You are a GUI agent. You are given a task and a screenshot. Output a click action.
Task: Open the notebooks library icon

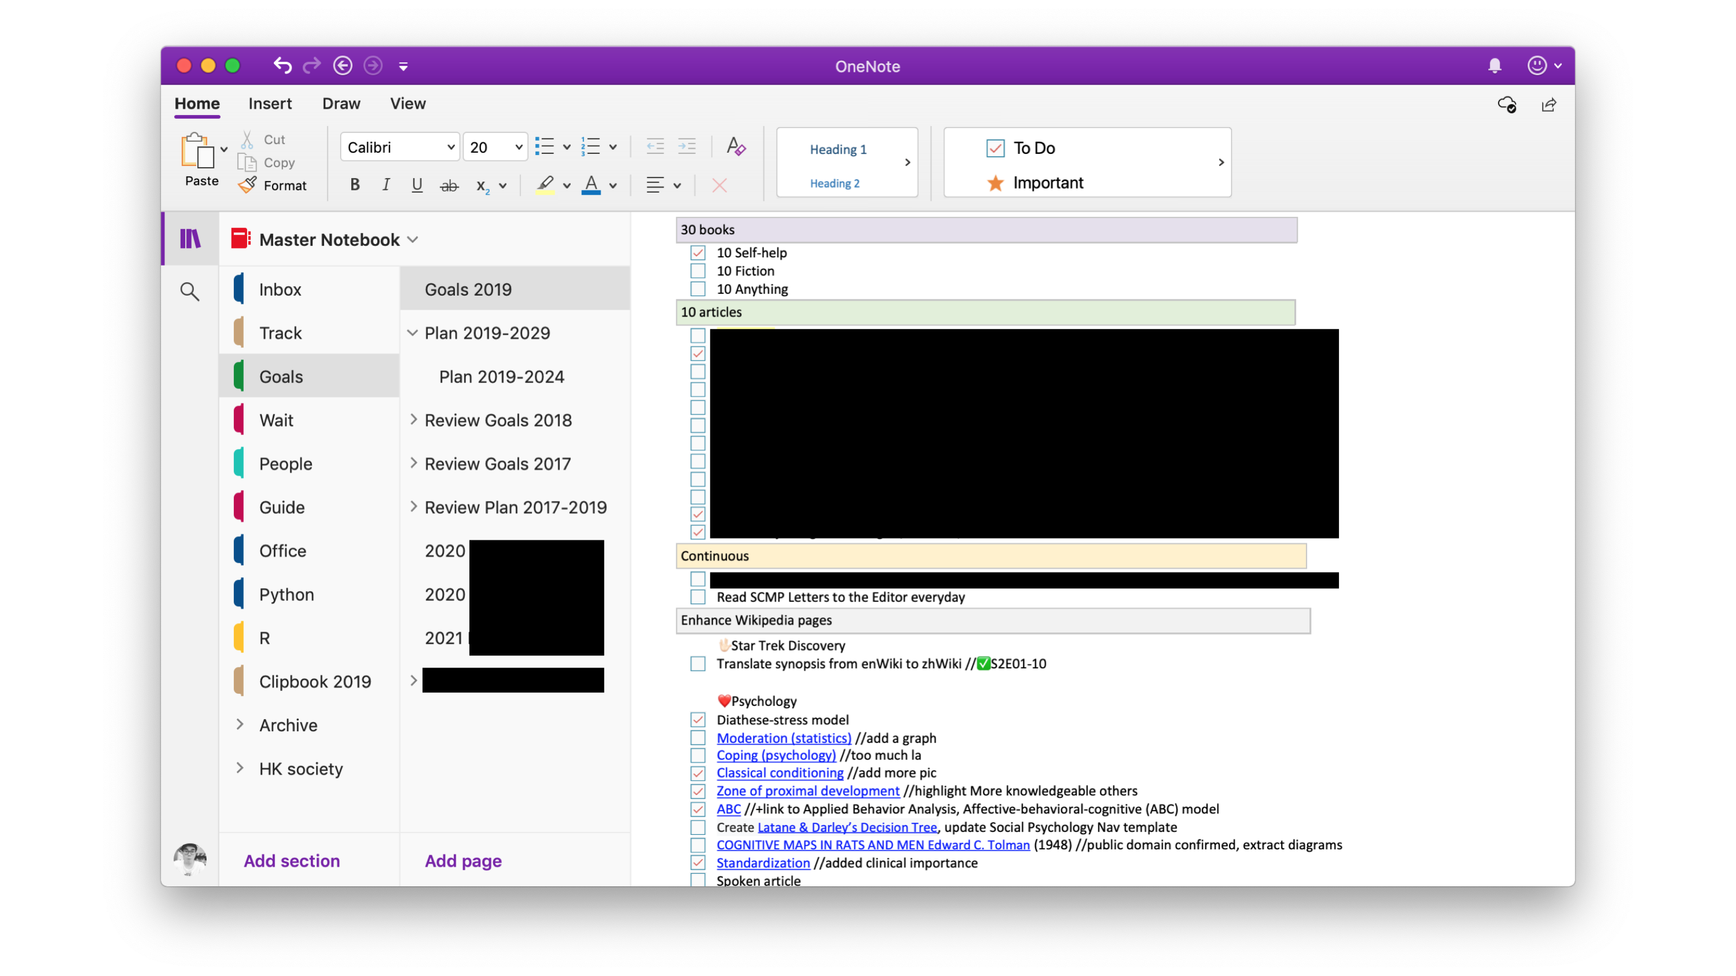click(190, 238)
